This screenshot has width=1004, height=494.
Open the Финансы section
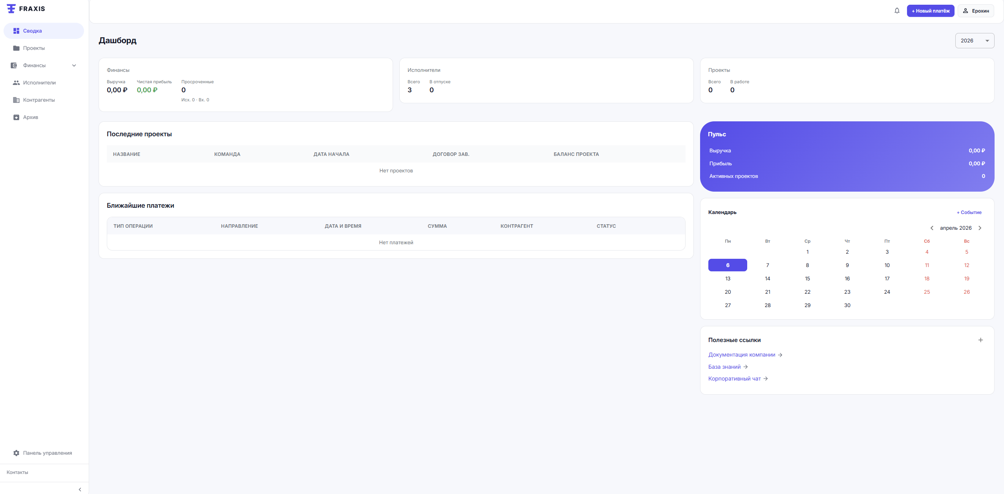click(x=34, y=65)
